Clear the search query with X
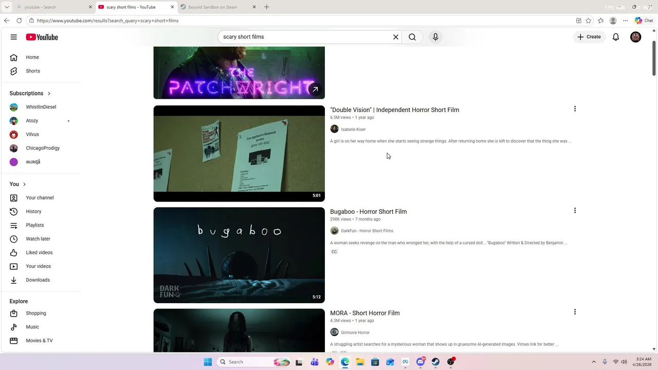Screen dimensions: 658x370 pyautogui.click(x=396, y=37)
